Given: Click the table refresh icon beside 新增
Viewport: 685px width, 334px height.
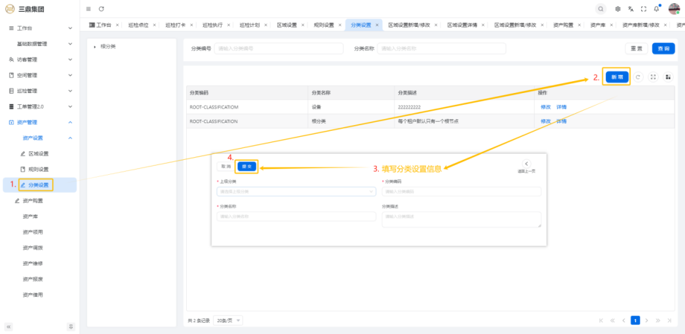Looking at the screenshot, I should tap(638, 77).
